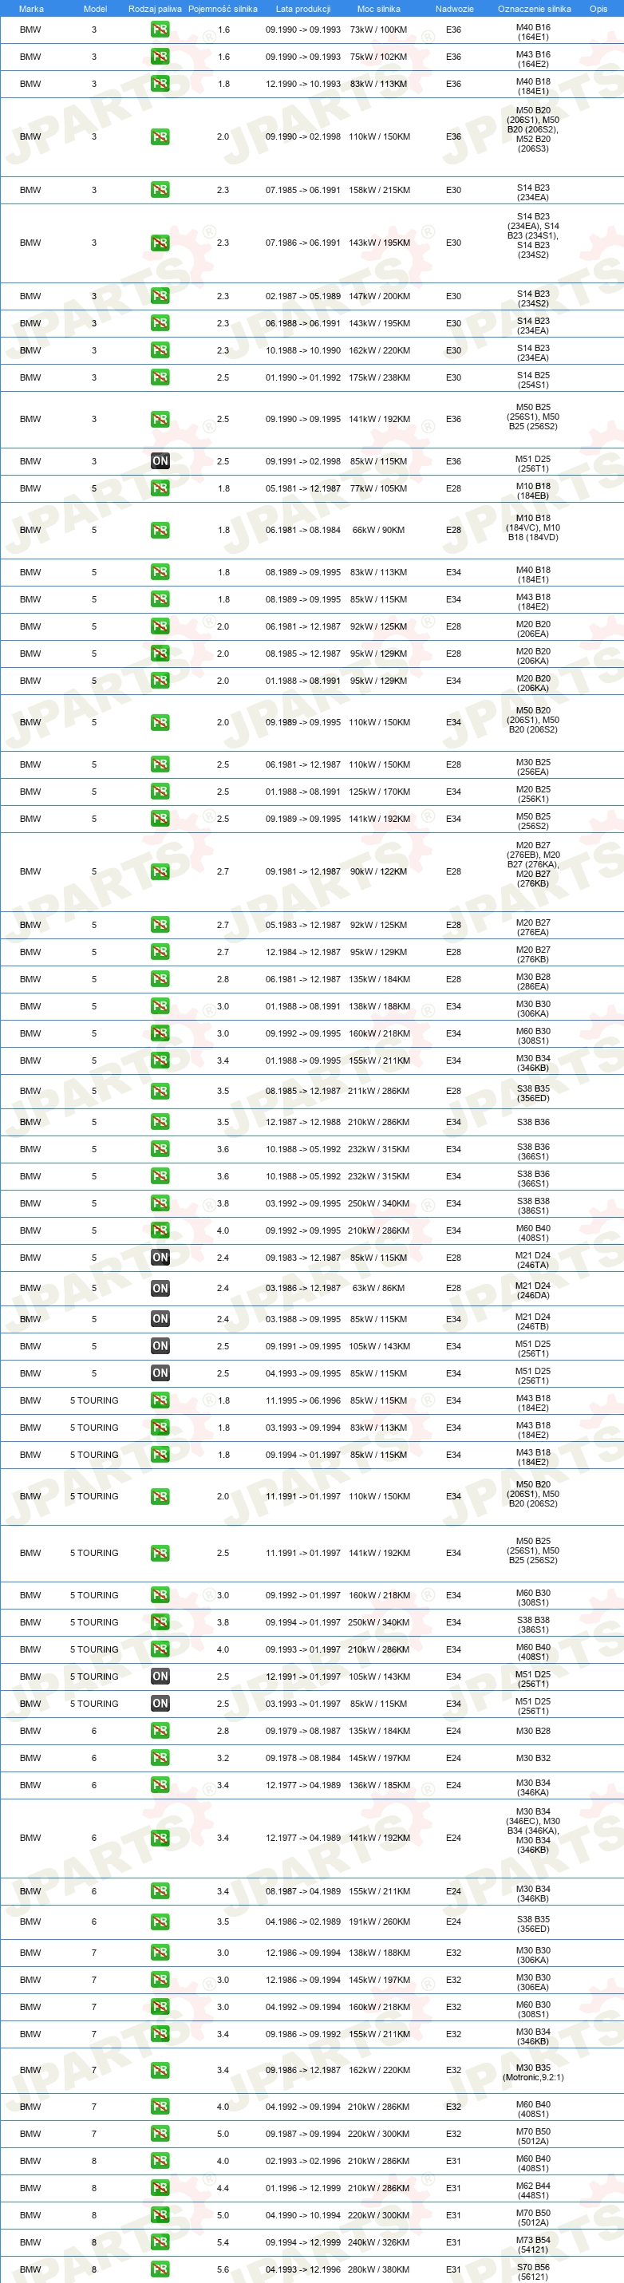
Task: Click the PB petrol icon in the 158kW / 215KM row
Action: (x=160, y=190)
